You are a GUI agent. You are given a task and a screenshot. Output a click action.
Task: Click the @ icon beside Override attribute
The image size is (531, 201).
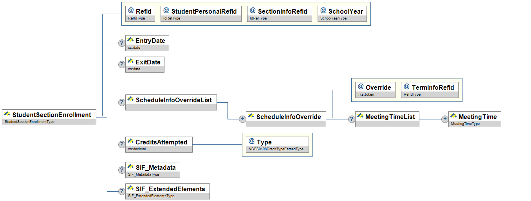pos(361,87)
